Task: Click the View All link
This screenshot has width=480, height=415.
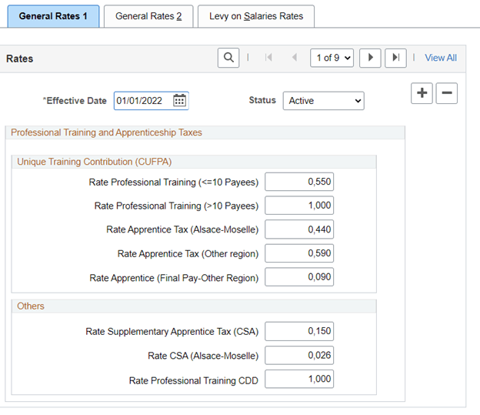Action: (x=441, y=58)
